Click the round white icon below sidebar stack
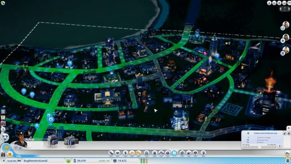Viewport: 291px width, 164px height. [3, 129]
